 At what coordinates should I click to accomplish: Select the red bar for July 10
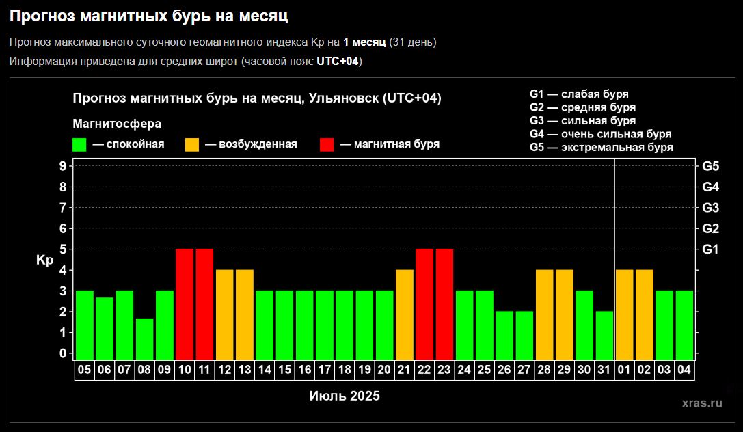pyautogui.click(x=185, y=303)
